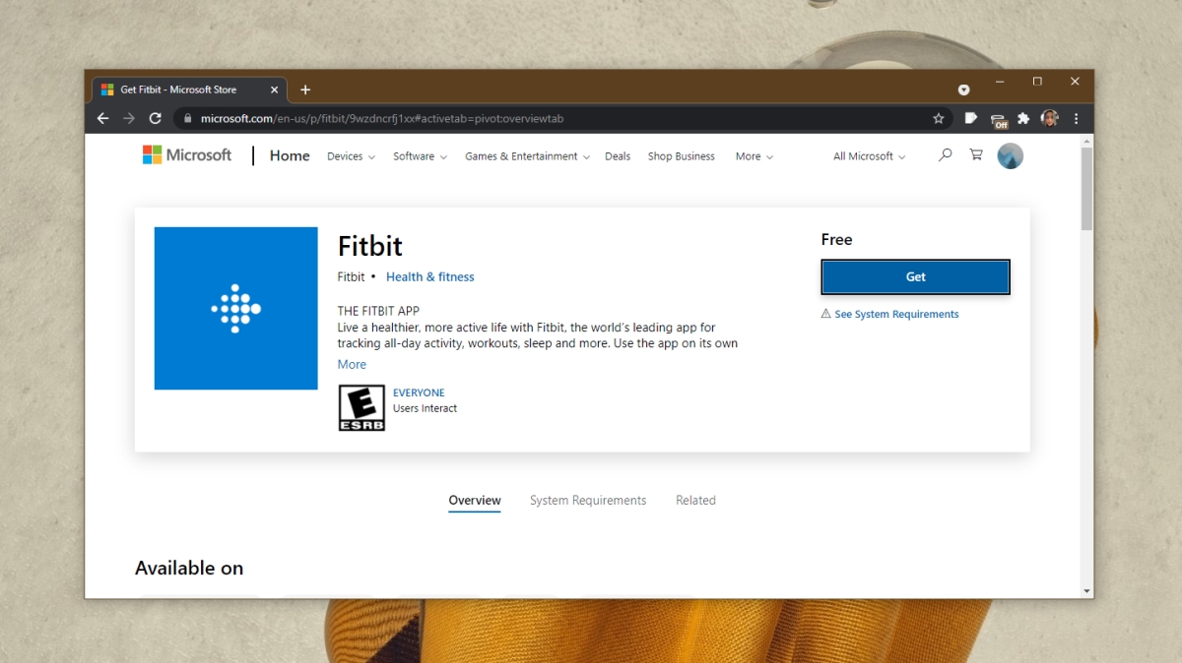Bookmark this page with the star

pos(939,119)
